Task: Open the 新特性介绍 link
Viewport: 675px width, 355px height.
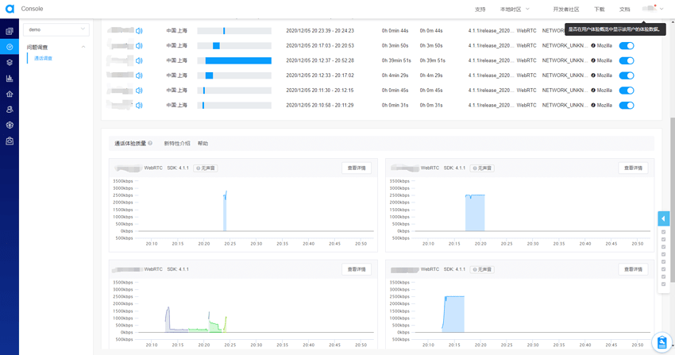Action: pyautogui.click(x=177, y=143)
